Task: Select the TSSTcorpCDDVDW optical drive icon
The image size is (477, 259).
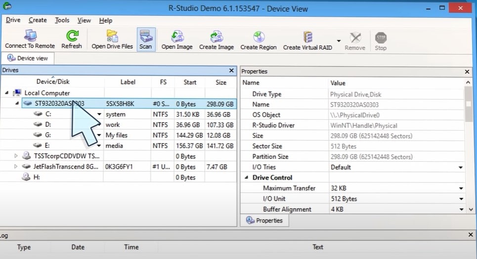Action: point(27,156)
